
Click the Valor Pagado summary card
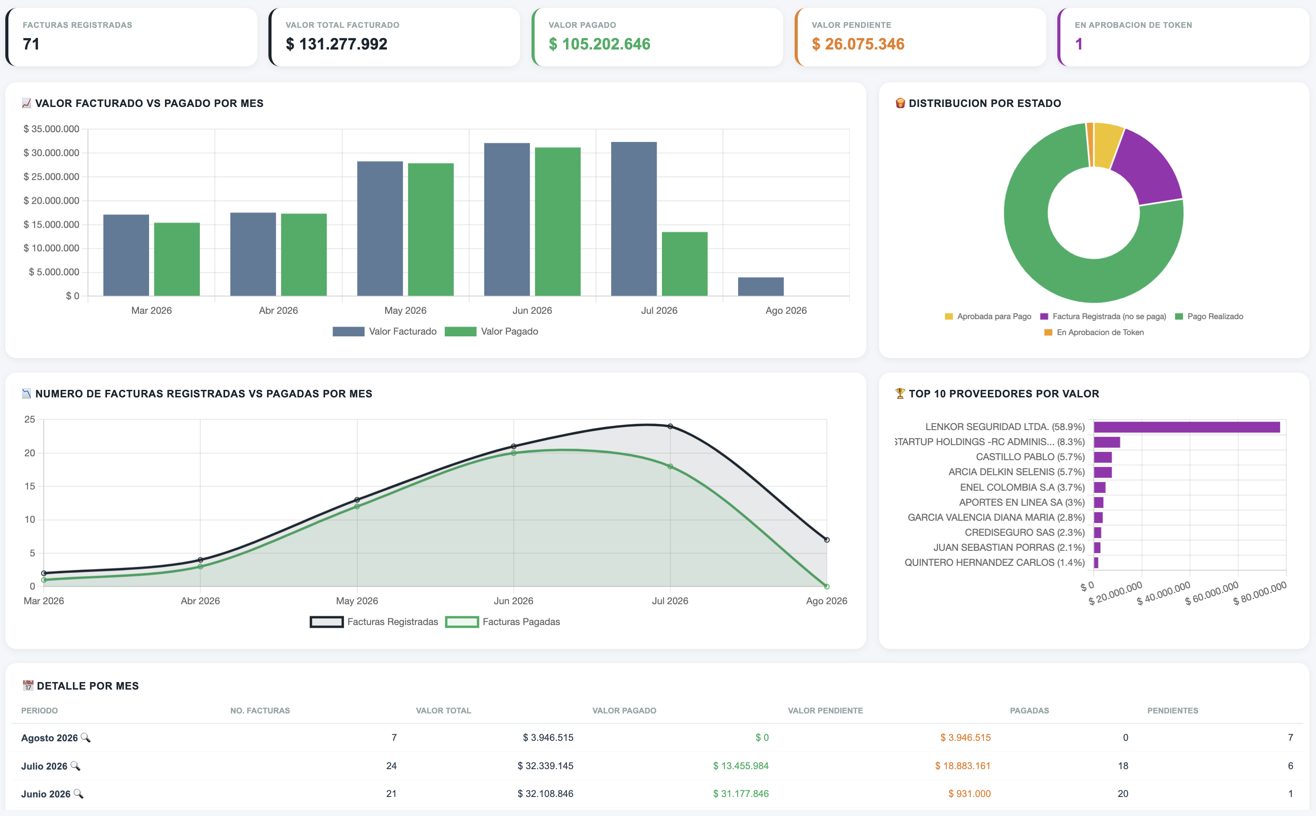[x=657, y=37]
